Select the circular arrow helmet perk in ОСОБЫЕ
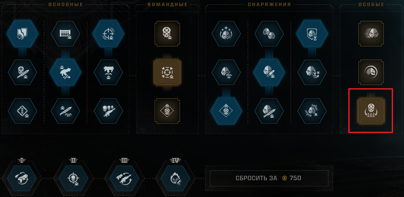The width and height of the screenshot is (404, 197). tap(371, 72)
